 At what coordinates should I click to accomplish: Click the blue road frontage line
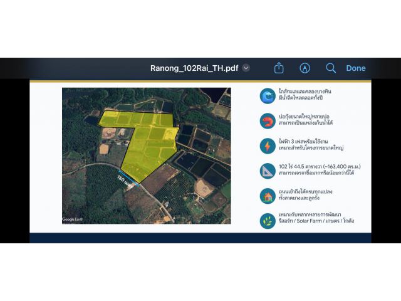tap(129, 177)
